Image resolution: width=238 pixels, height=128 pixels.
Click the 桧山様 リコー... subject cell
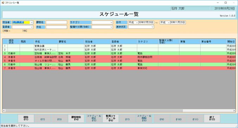tap(46, 65)
